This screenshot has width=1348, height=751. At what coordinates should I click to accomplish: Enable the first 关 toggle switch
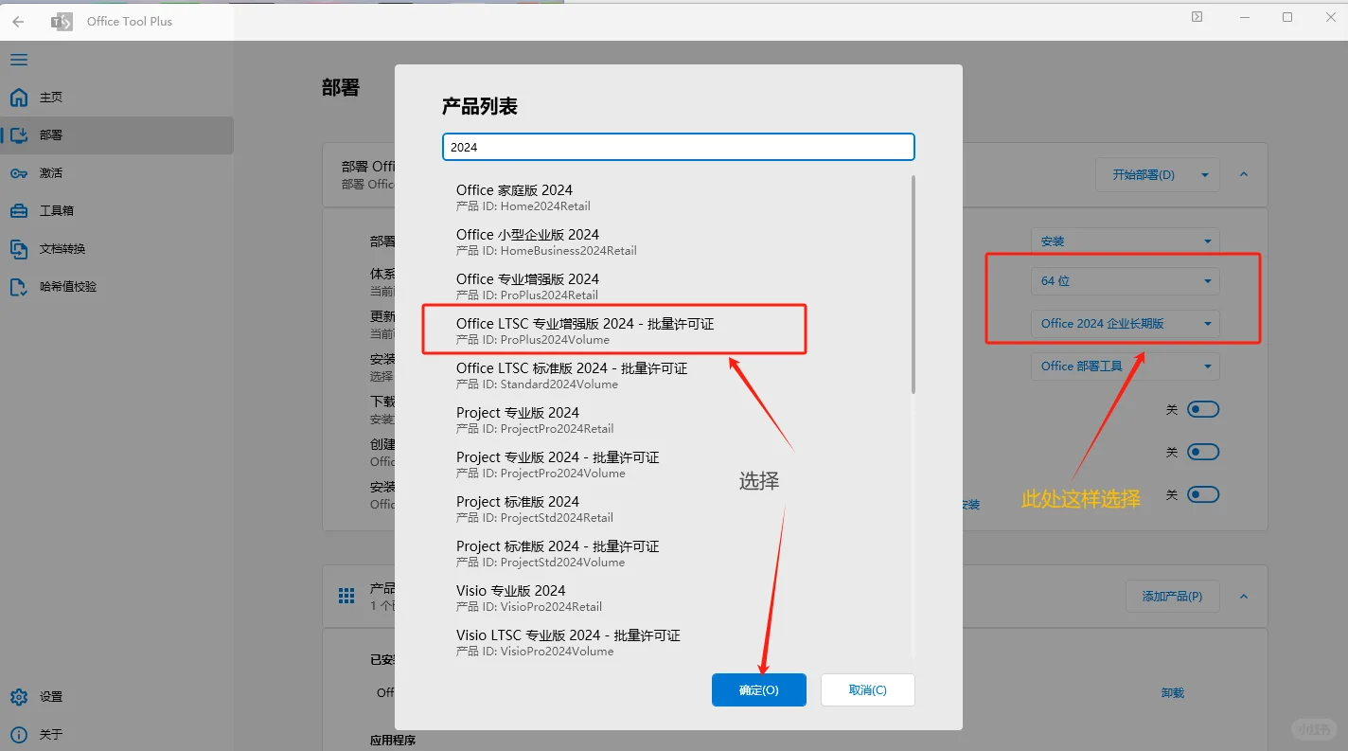point(1203,408)
